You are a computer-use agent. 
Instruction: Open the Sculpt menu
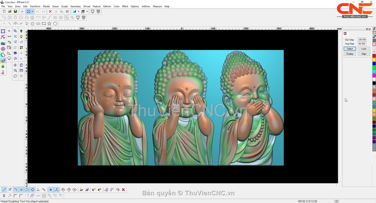click(x=65, y=6)
